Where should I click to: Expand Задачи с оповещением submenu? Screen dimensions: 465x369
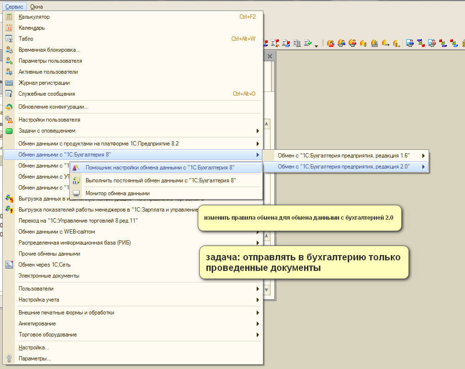point(46,131)
